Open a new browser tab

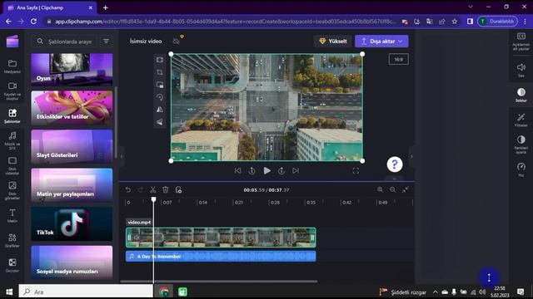tap(106, 7)
